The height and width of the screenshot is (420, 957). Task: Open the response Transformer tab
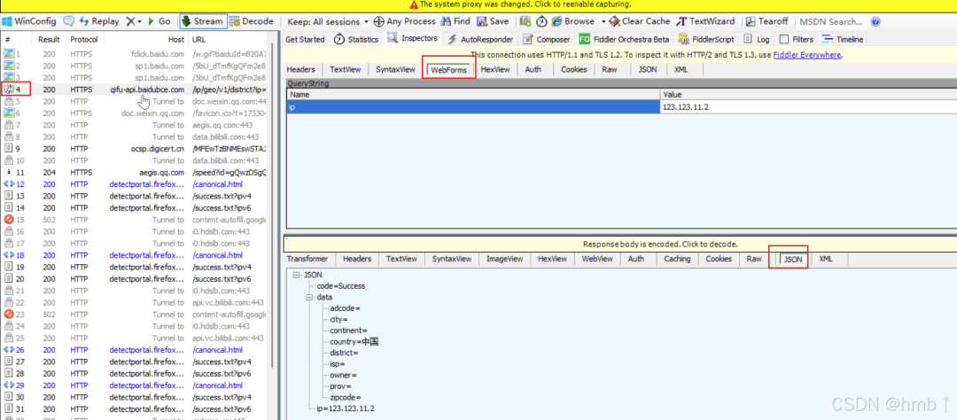pos(308,259)
